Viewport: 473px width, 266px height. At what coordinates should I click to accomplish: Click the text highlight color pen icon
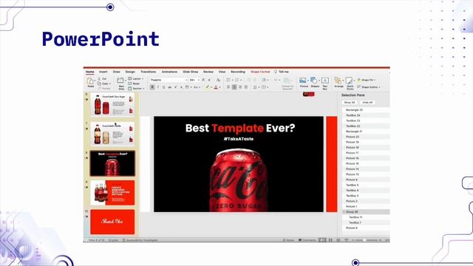(x=207, y=87)
